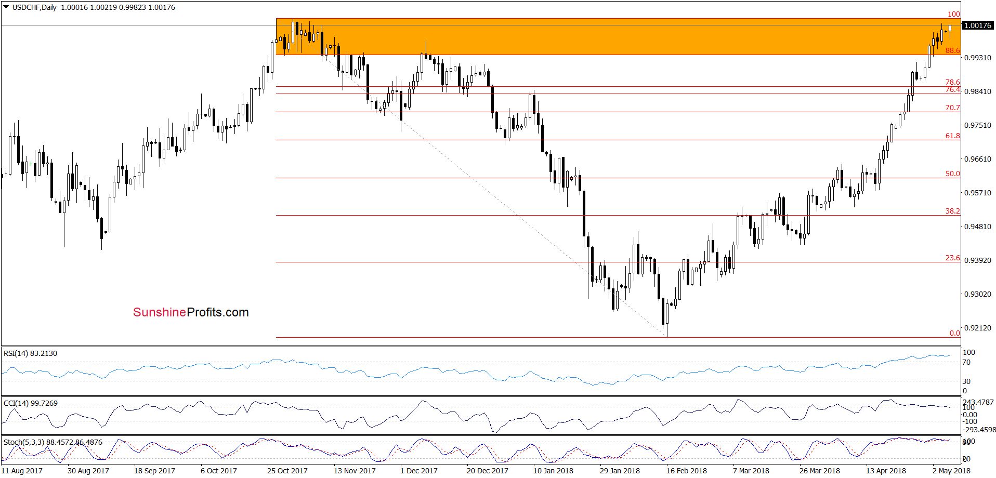Click the RSI(14) 83.2130 indicator label

[x=30, y=353]
